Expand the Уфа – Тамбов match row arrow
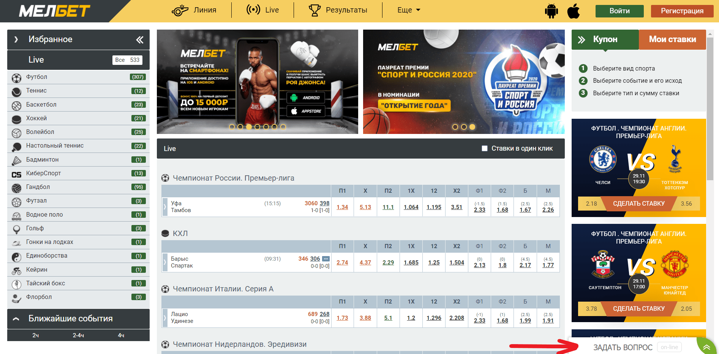The width and height of the screenshot is (719, 354). 165,207
